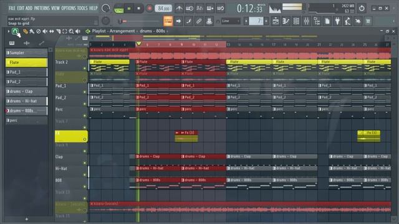Toggle the orange step editing button
This screenshot has width=399, height=224.
click(168, 21)
